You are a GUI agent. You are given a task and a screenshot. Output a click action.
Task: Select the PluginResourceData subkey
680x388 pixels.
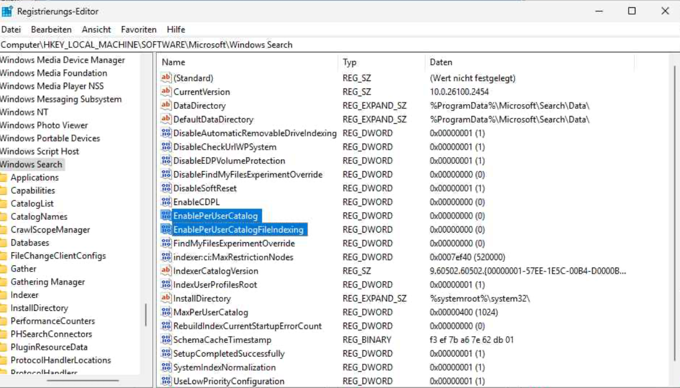tap(49, 347)
